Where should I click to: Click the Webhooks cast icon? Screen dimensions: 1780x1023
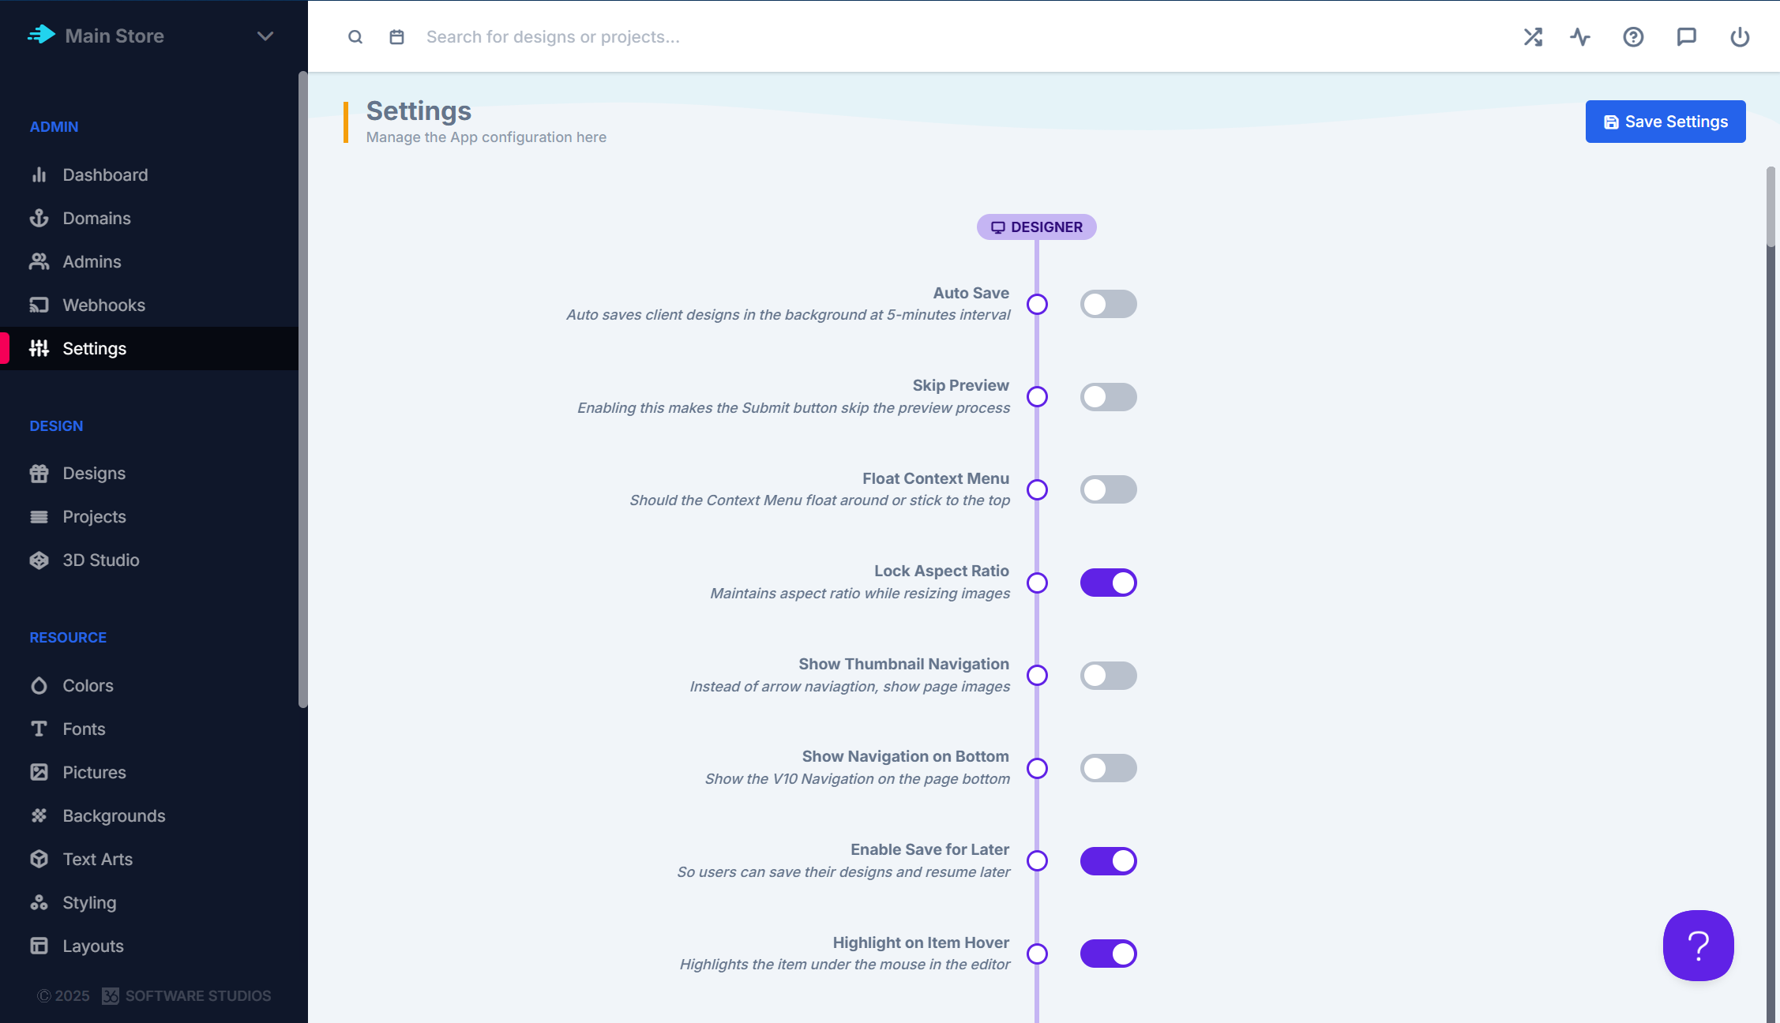click(39, 305)
